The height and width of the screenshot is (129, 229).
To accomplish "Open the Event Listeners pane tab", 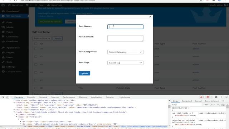I will coord(212,101).
